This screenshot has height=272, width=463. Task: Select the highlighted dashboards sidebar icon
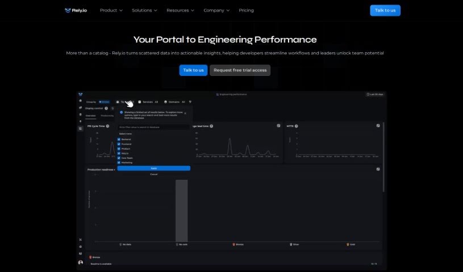tap(80, 129)
